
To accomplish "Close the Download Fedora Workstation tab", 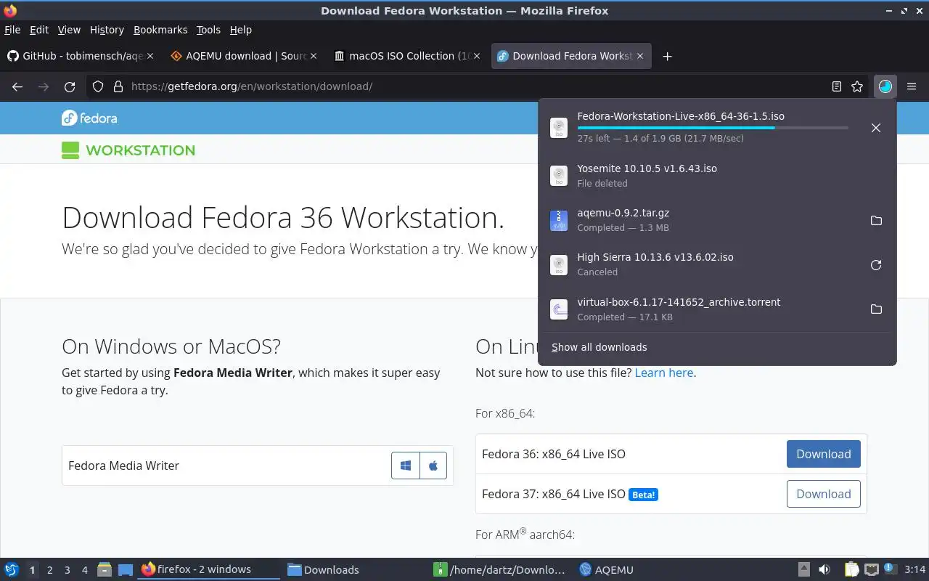I will (640, 56).
